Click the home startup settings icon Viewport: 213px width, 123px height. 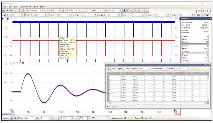pos(23,10)
